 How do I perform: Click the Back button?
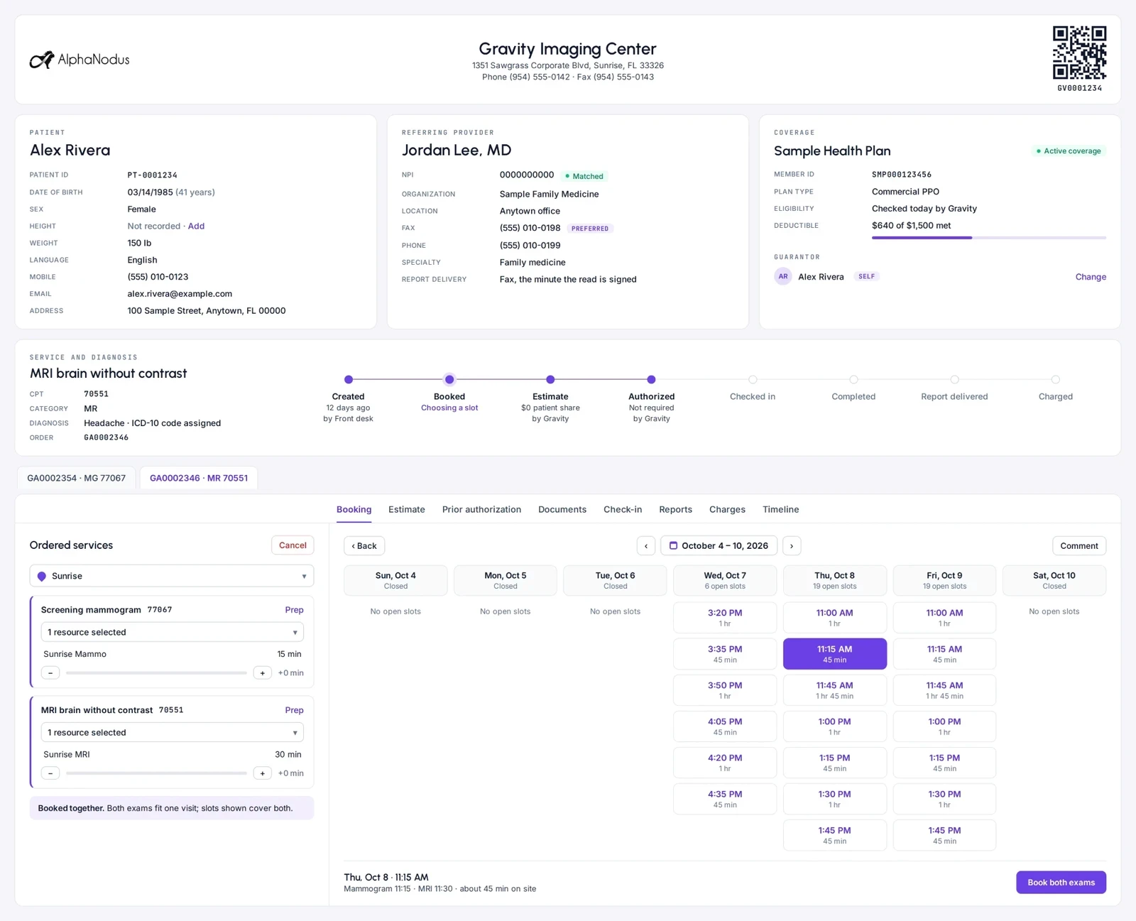[x=364, y=545]
